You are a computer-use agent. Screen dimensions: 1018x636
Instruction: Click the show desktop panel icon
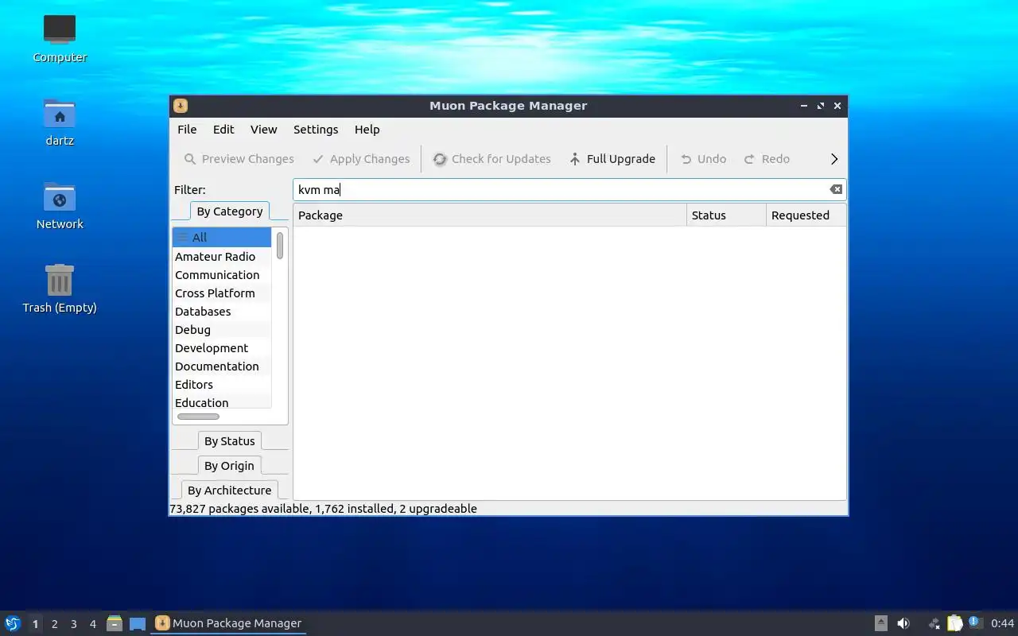tap(138, 624)
